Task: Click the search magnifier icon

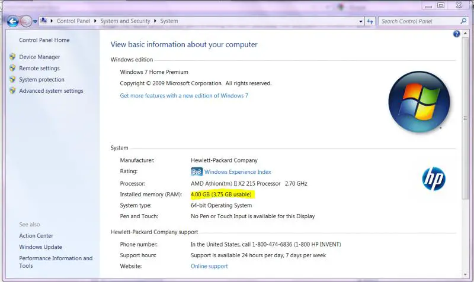Action: (x=463, y=21)
